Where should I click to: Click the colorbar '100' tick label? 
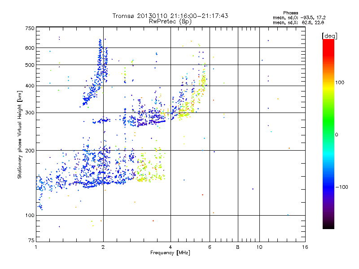[x=340, y=82]
